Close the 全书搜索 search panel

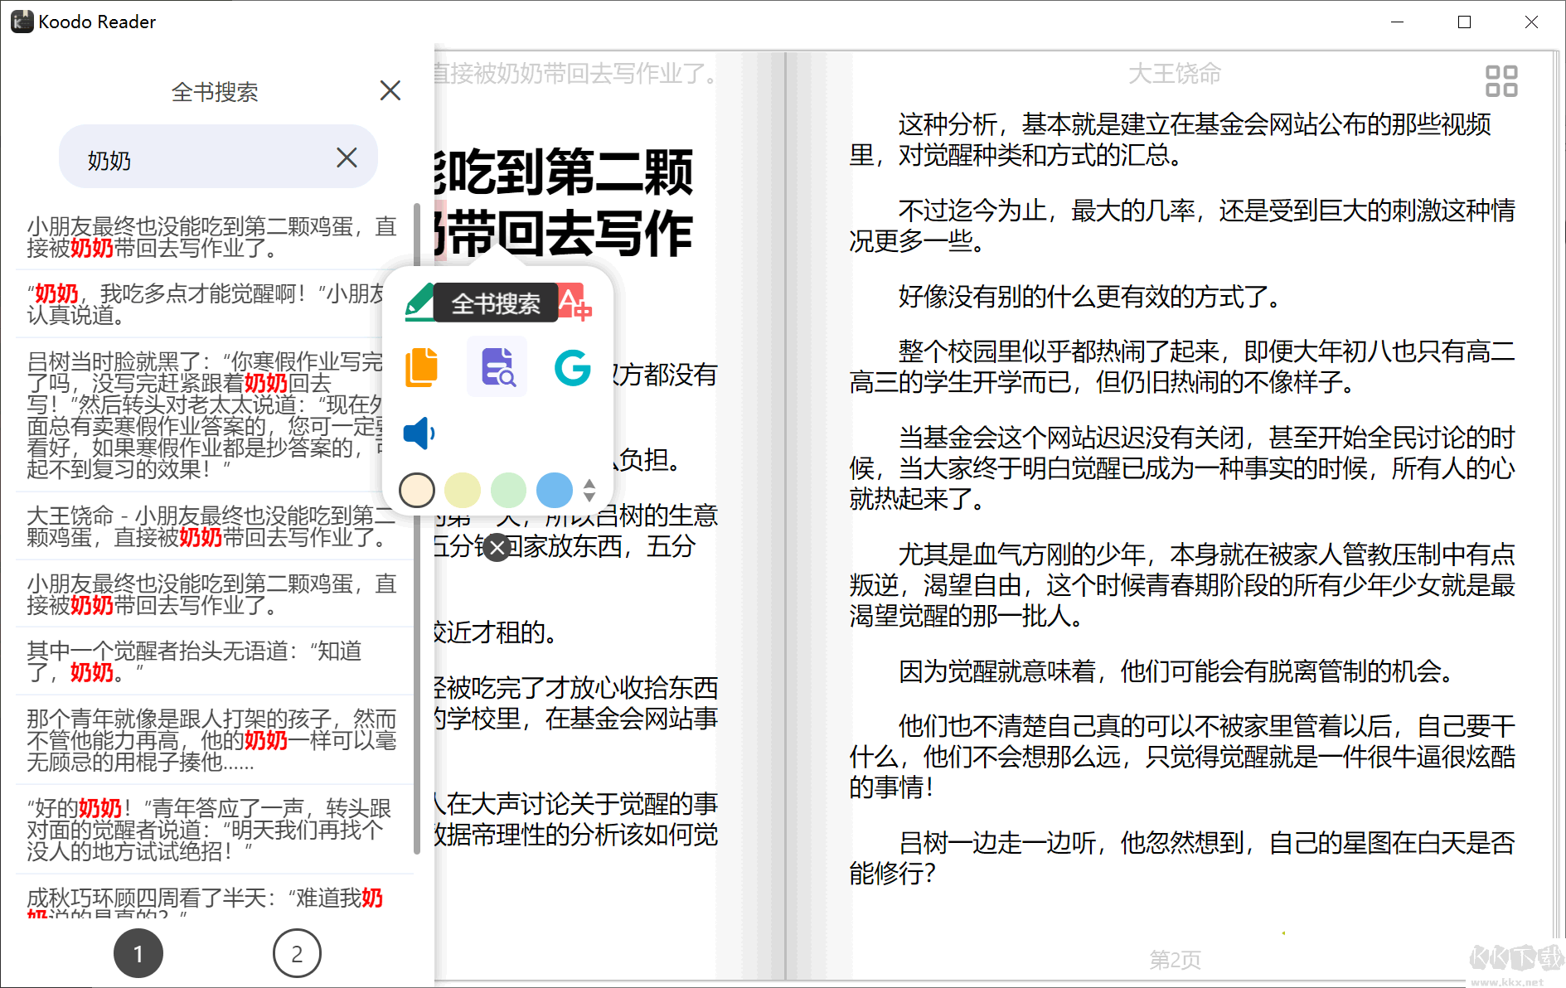(390, 90)
